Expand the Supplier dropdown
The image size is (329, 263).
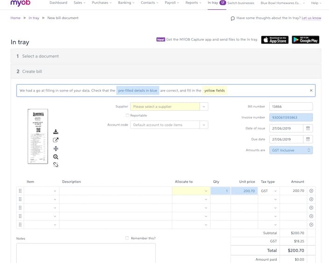[204, 107]
